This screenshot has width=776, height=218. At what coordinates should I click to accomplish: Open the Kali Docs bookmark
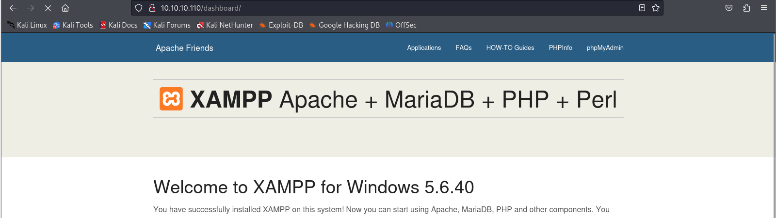click(118, 25)
